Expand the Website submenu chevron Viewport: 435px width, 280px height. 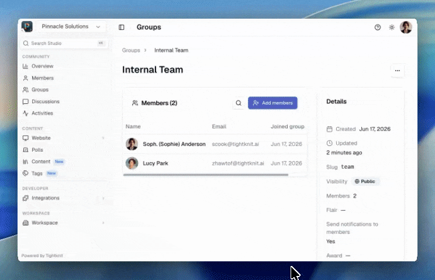103,138
